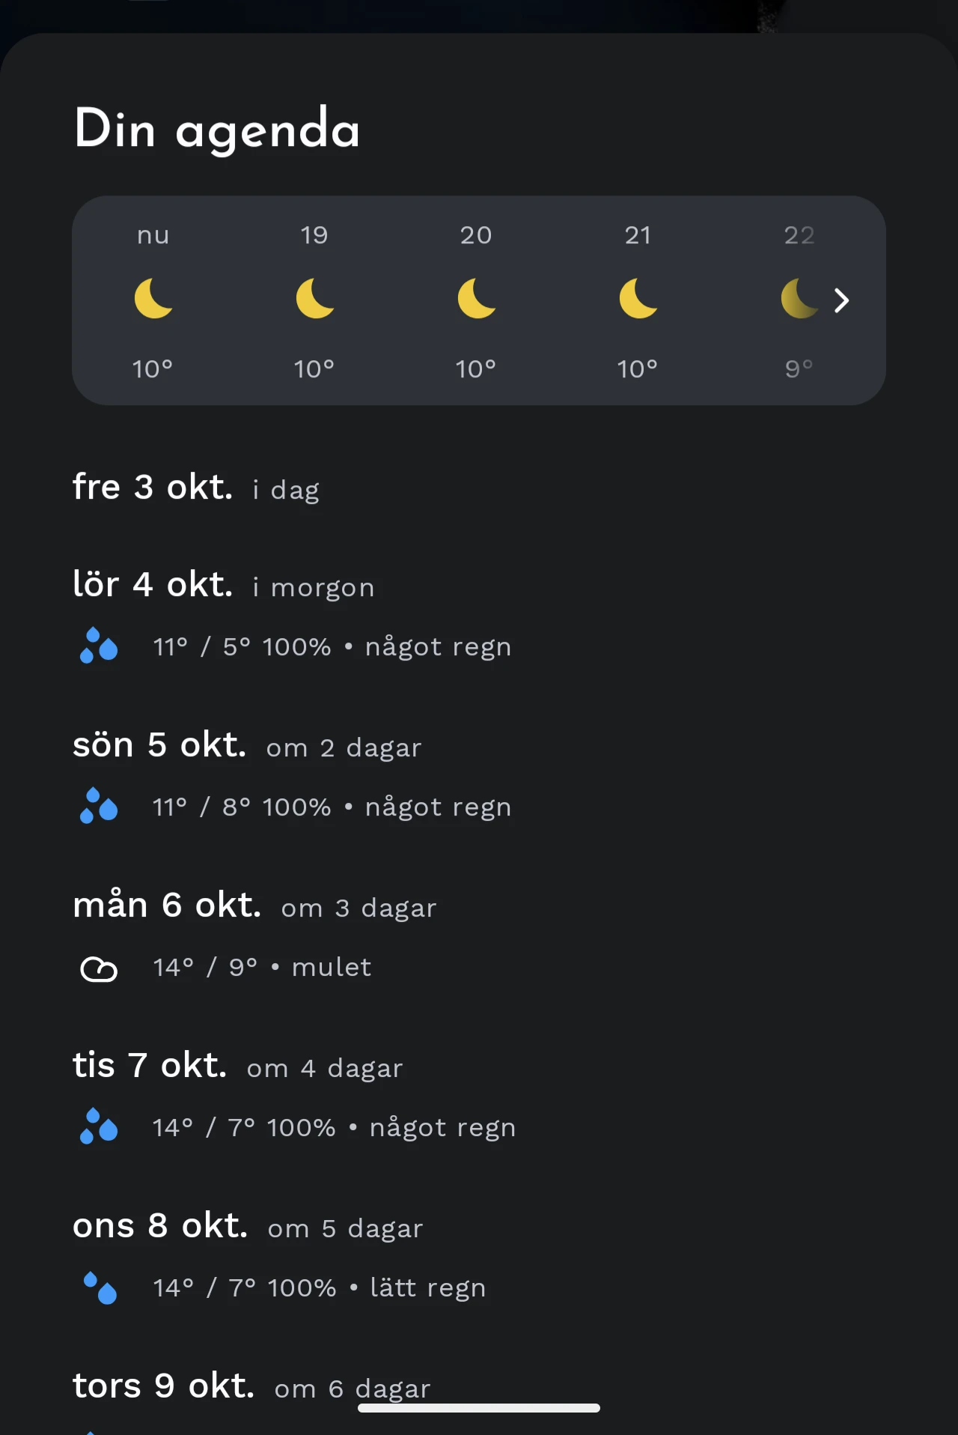Select the 'sön 5 okt.' day heading
The height and width of the screenshot is (1435, 958).
click(159, 745)
